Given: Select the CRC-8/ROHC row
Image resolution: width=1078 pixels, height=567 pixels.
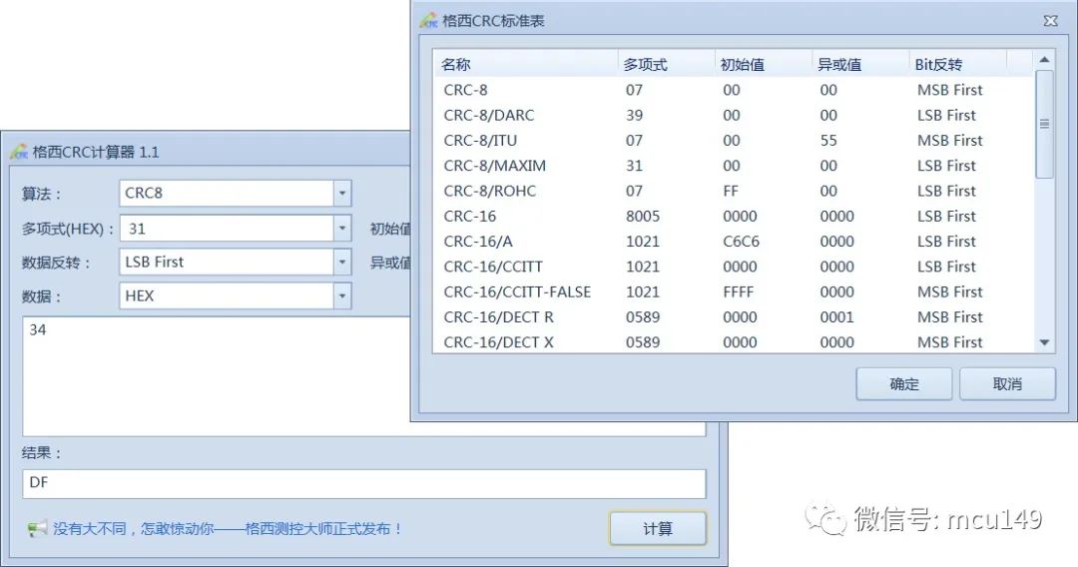Looking at the screenshot, I should click(734, 191).
